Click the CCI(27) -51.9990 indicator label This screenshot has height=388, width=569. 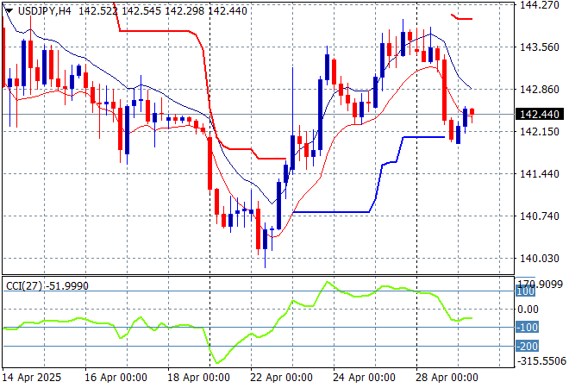47,286
